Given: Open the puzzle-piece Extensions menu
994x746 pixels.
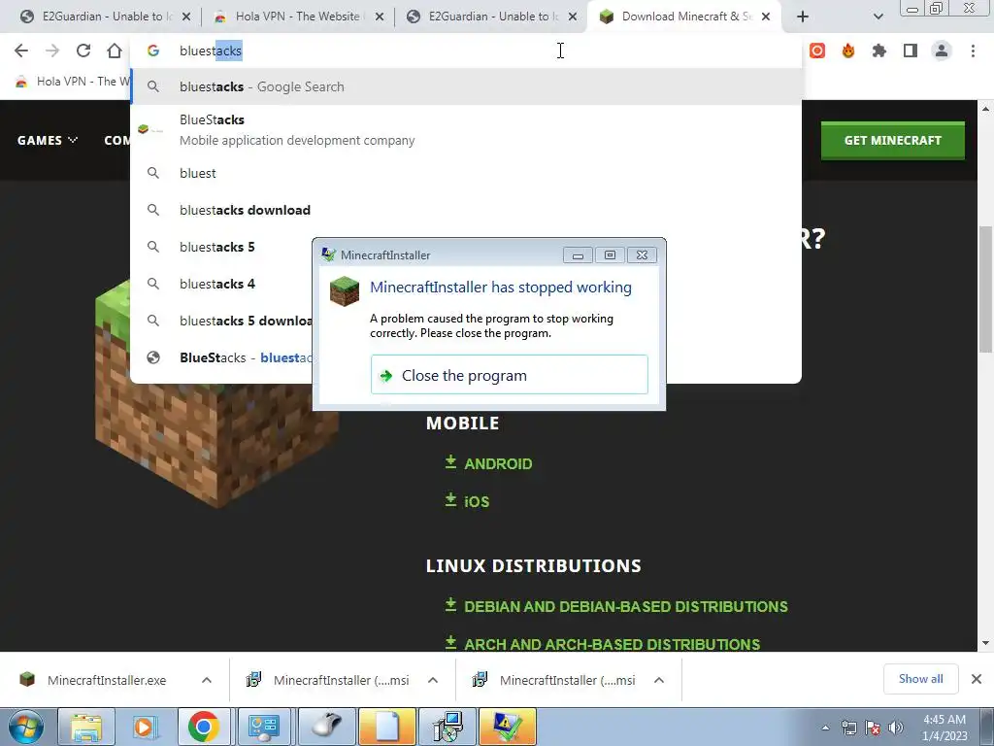Looking at the screenshot, I should click(x=879, y=51).
